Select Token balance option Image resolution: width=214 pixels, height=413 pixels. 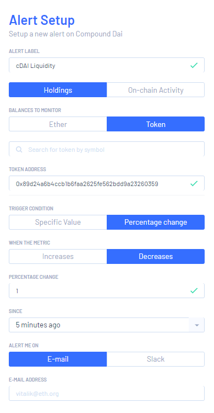point(156,124)
